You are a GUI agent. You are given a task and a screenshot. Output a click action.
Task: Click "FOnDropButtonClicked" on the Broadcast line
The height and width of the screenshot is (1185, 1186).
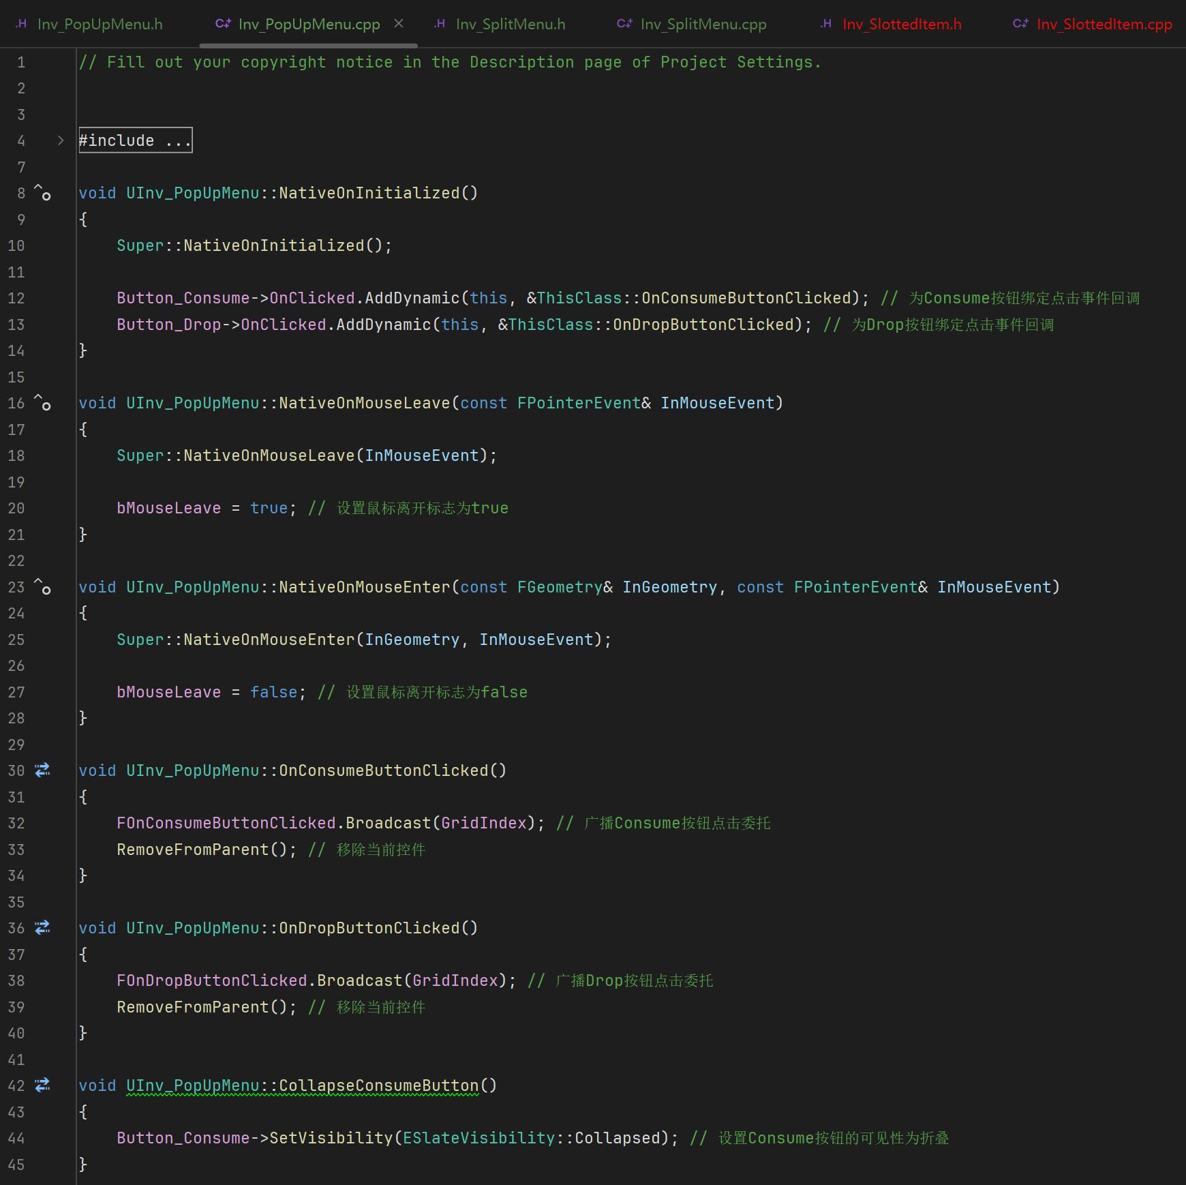click(212, 980)
